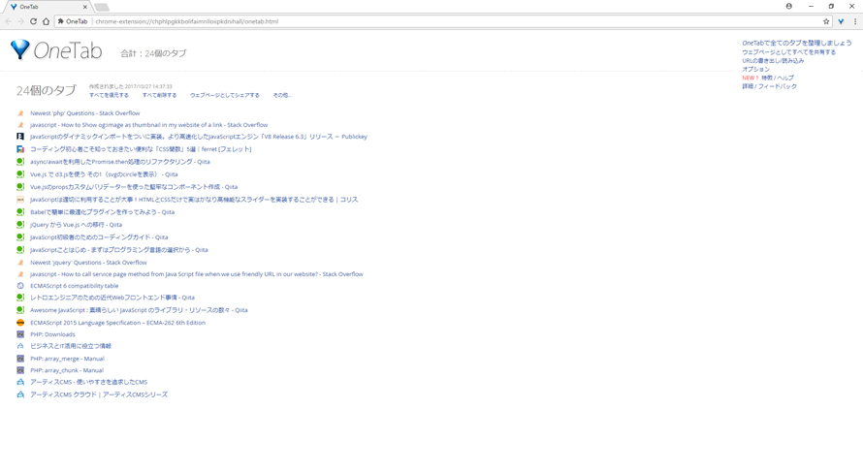Click すべて削除する to delete all
This screenshot has height=472, width=863.
pos(160,95)
